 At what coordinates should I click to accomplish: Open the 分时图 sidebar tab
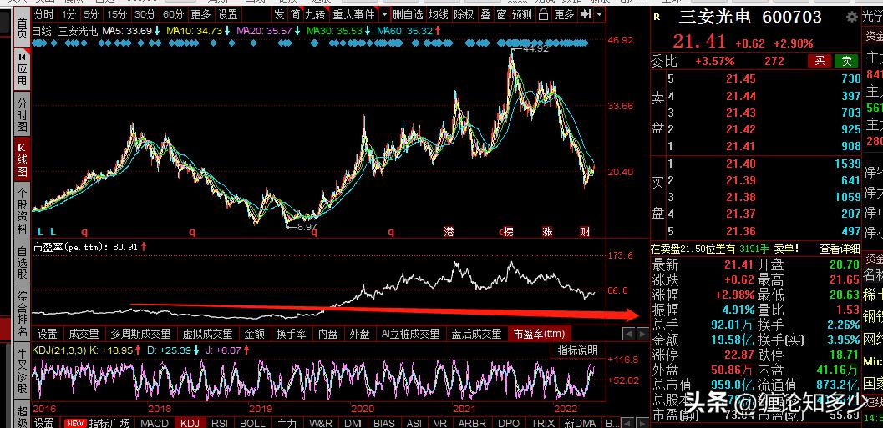(x=22, y=115)
